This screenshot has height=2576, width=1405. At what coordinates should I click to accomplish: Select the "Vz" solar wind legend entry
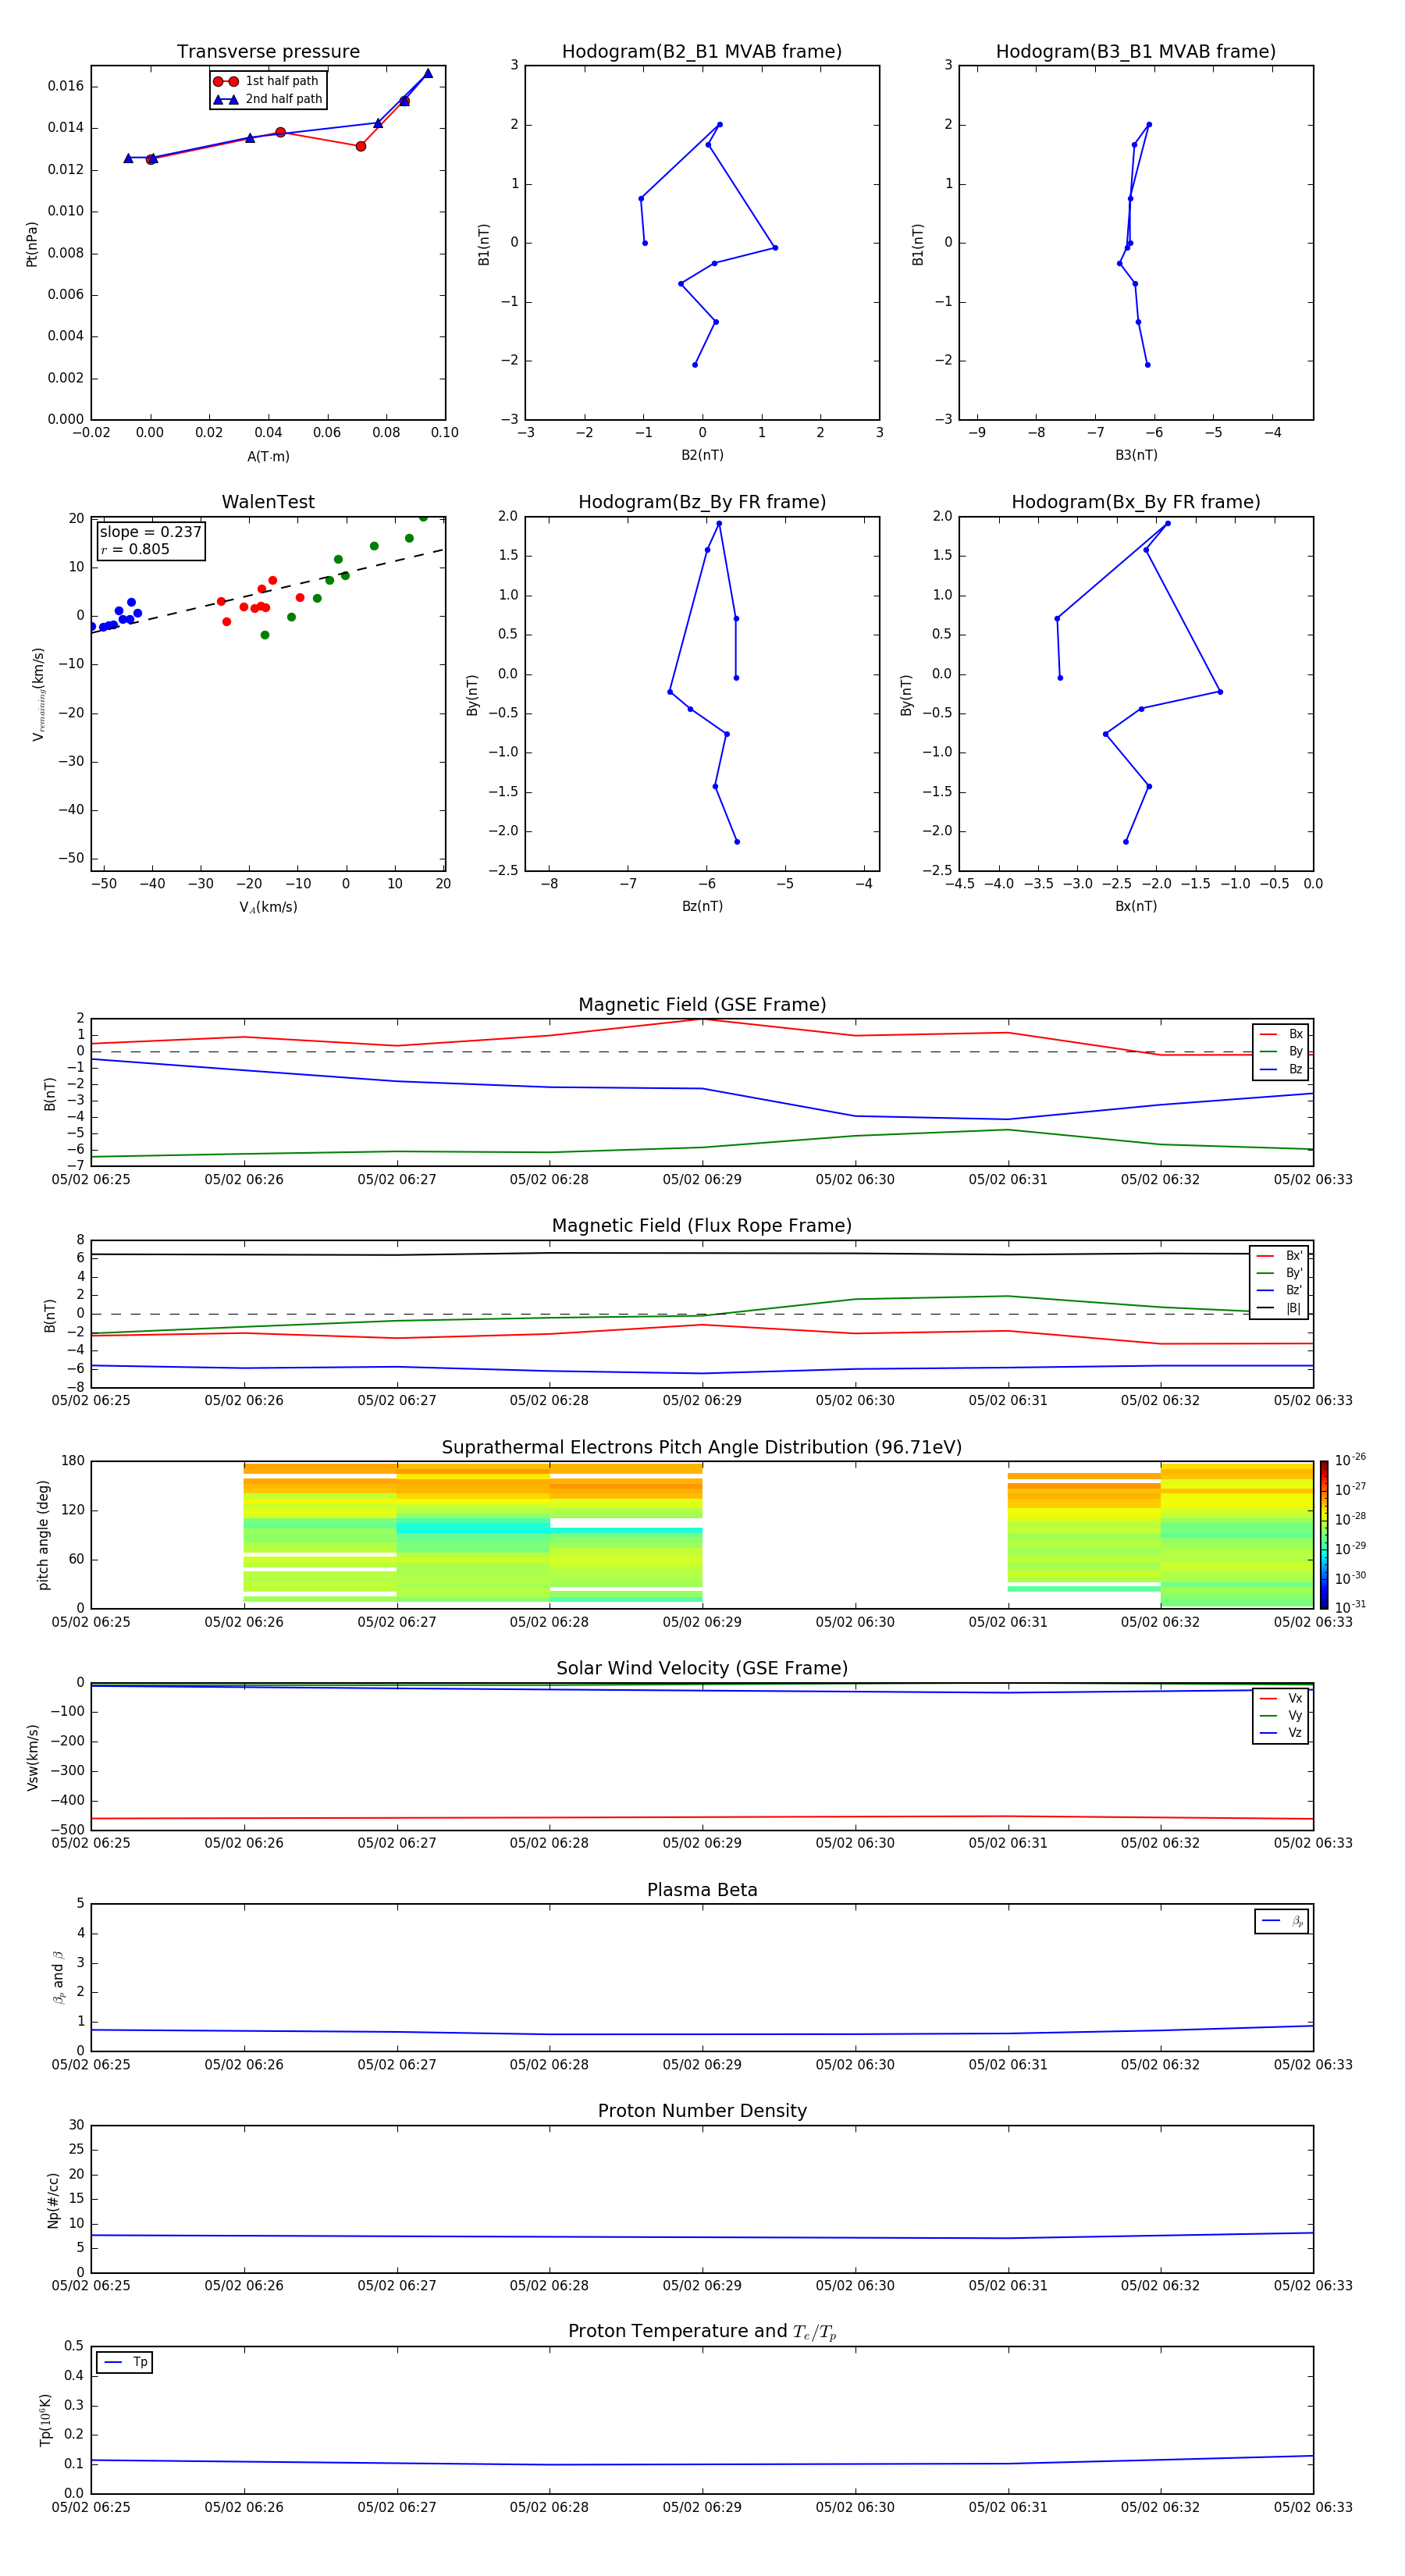(x=1282, y=1732)
